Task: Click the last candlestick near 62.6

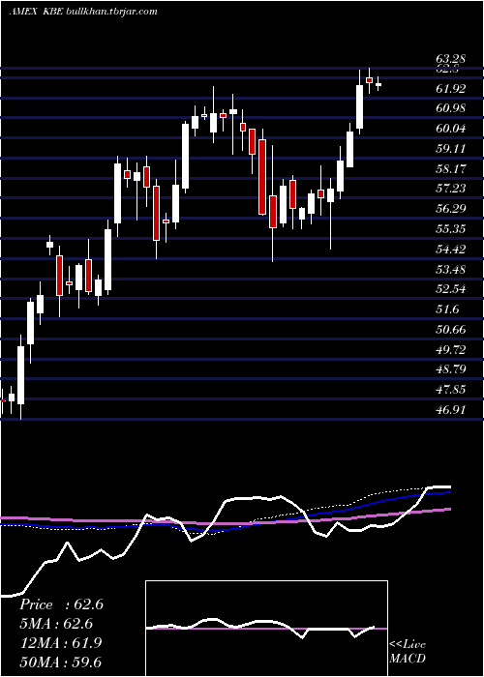Action: click(x=378, y=85)
